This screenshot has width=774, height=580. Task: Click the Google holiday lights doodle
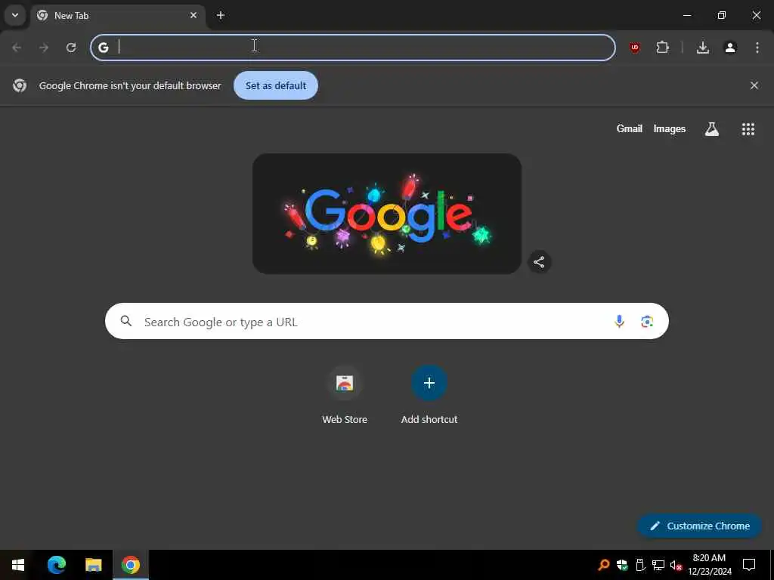(x=387, y=214)
